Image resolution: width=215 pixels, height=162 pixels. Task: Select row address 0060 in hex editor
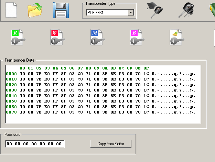[x=11, y=107]
